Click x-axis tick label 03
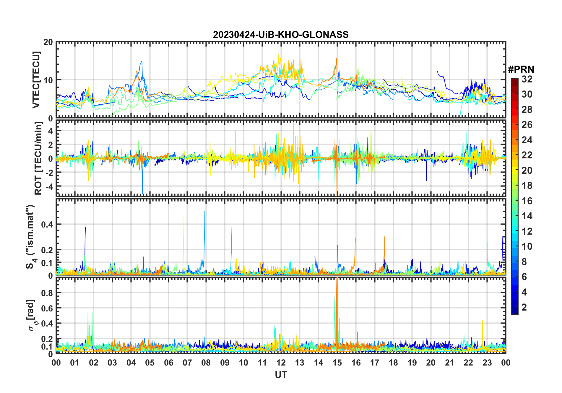The height and width of the screenshot is (393, 562). 112,363
